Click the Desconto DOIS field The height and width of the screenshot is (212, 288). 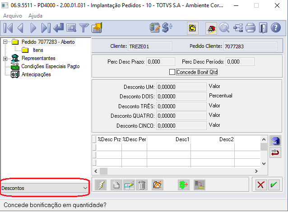[181, 97]
